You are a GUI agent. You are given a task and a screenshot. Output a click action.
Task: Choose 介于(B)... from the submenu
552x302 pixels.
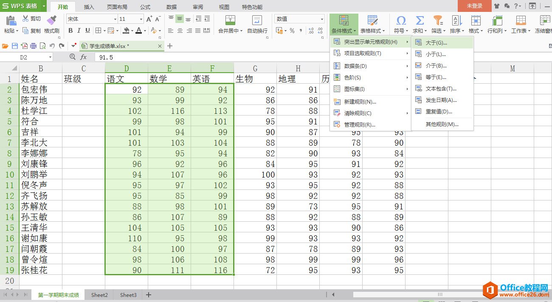[442, 65]
